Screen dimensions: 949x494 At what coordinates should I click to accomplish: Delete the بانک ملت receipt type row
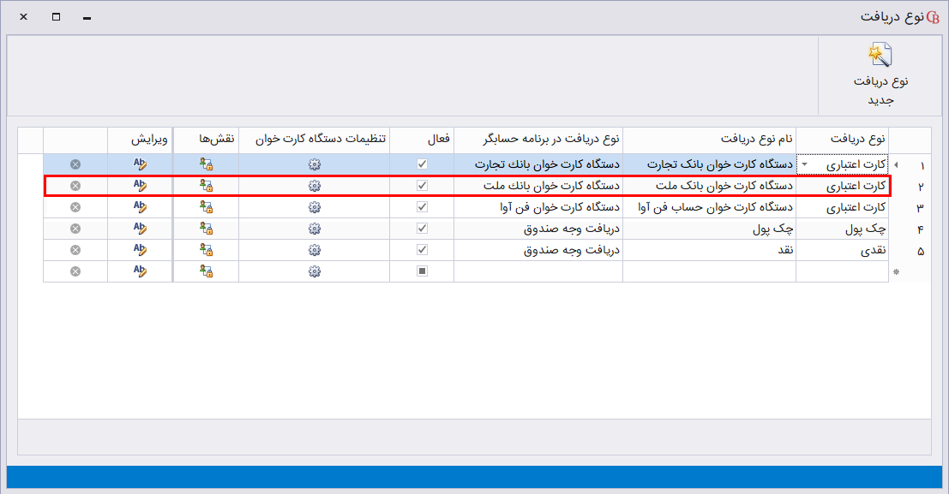coord(75,186)
